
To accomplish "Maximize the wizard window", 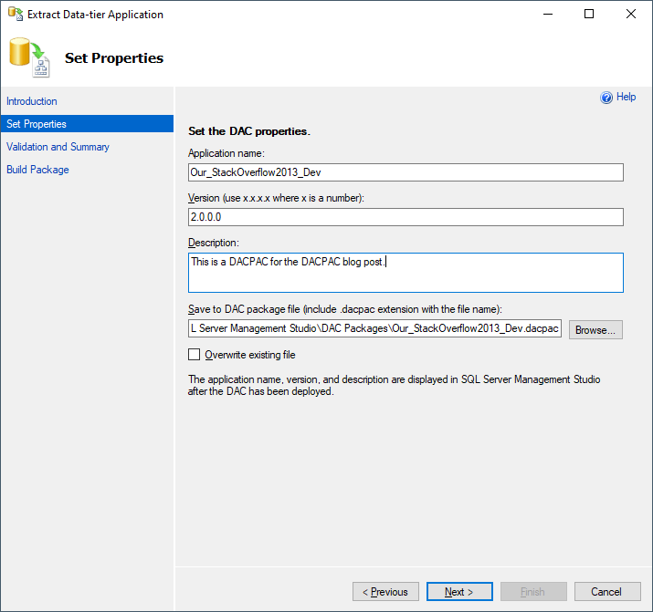I will (589, 14).
